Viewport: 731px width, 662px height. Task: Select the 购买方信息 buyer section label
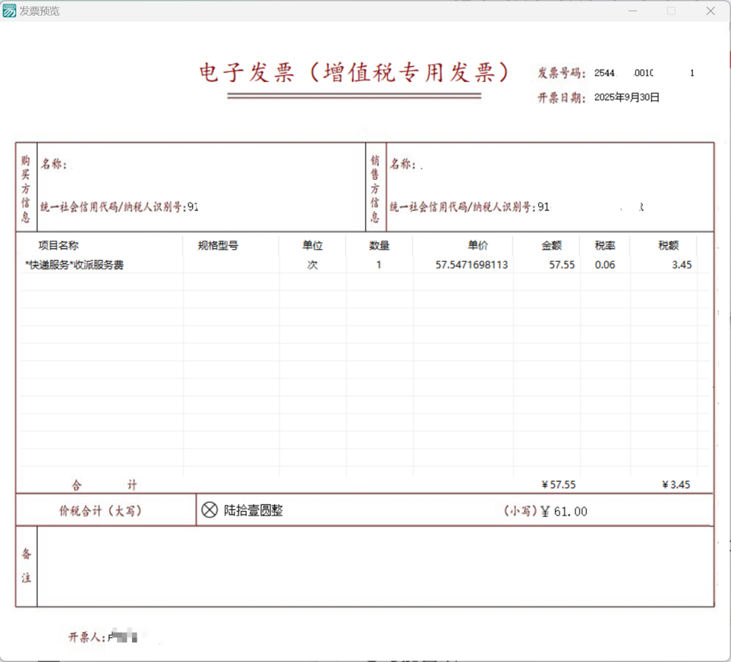(x=26, y=186)
